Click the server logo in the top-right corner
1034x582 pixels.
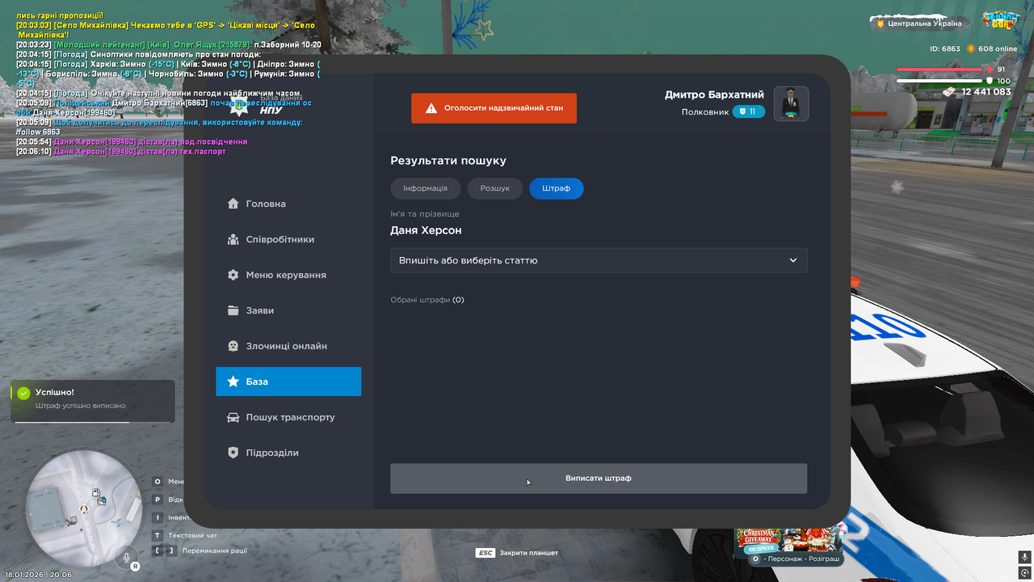(1000, 20)
